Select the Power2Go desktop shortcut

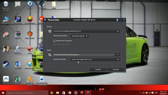[x=18, y=20]
